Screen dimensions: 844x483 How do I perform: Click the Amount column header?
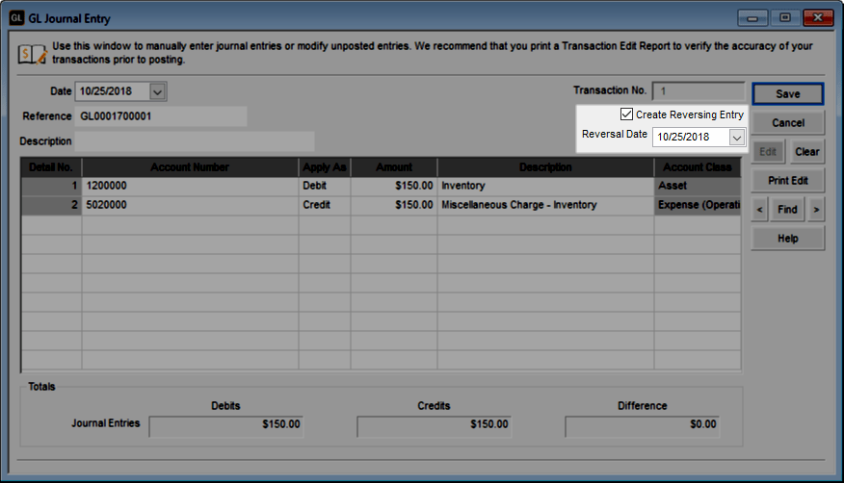[394, 167]
